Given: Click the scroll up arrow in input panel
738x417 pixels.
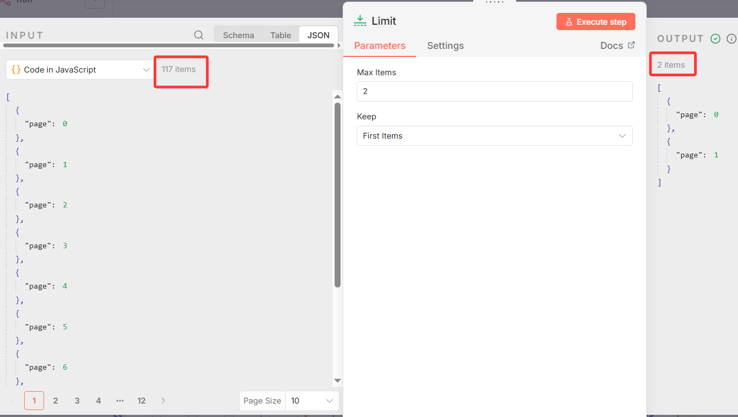Looking at the screenshot, I should pos(337,97).
